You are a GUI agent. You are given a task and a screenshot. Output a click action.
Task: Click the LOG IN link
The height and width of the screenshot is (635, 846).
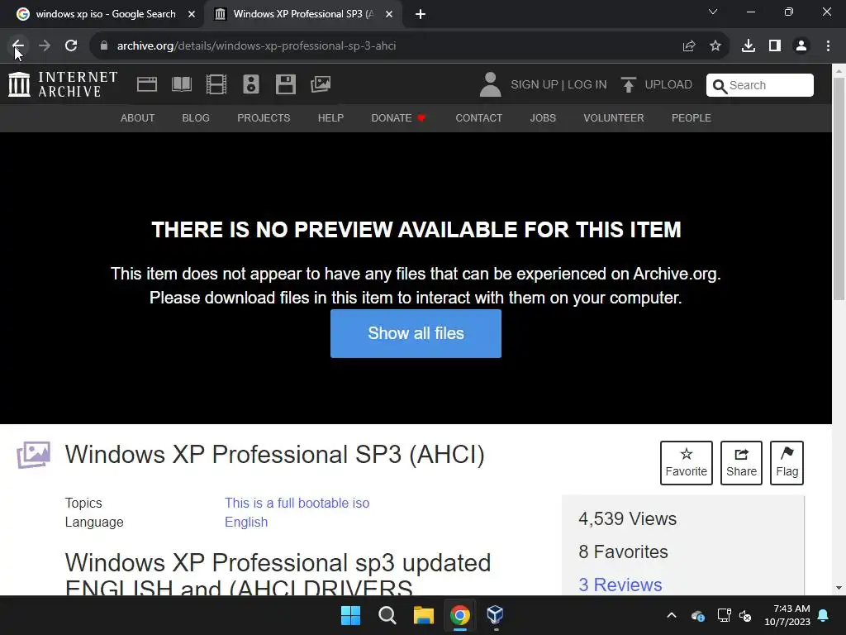pos(587,85)
